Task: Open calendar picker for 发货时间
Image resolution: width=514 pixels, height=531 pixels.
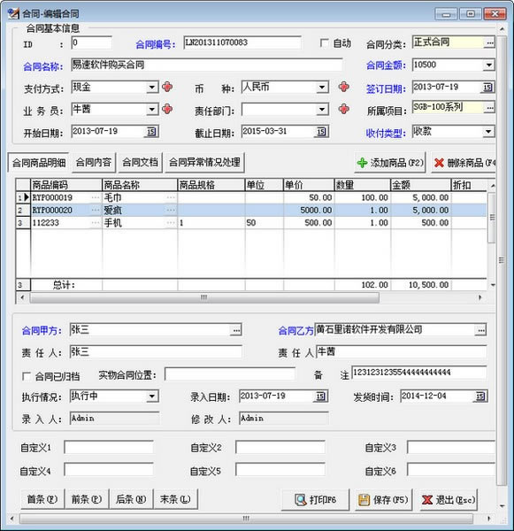Action: [480, 396]
